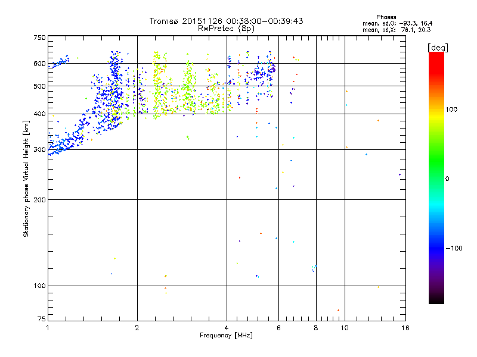Click the colorbar tick label "100"
The image size is (477, 357).
451,109
